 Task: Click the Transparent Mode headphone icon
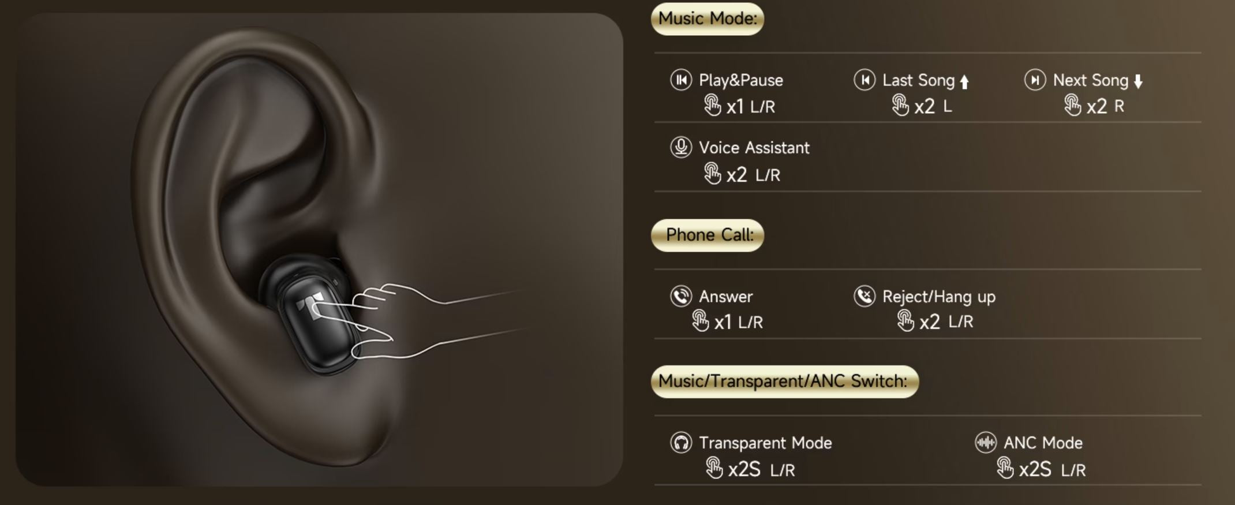[681, 443]
